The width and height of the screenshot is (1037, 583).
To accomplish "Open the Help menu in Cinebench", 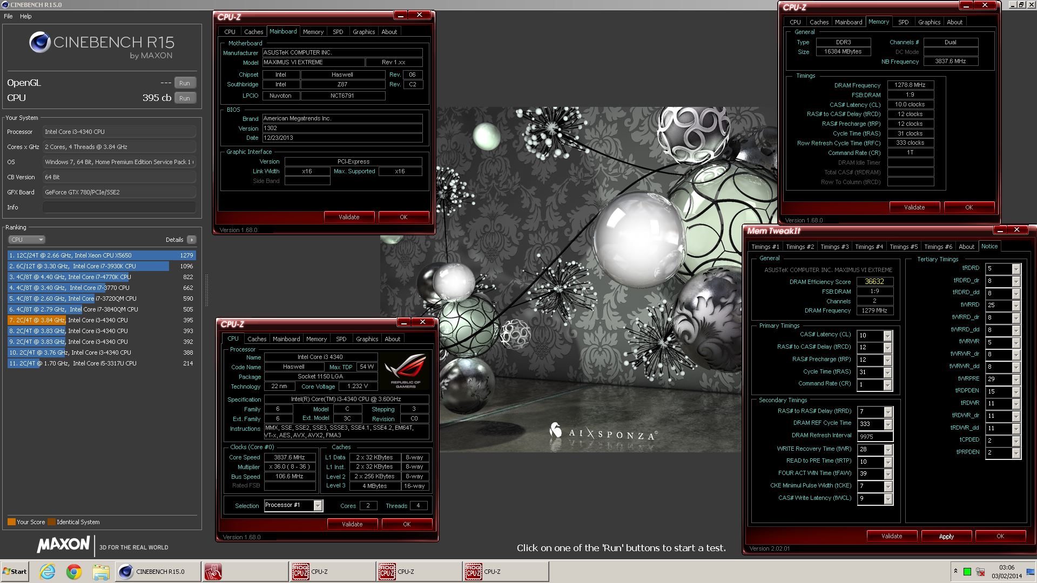I will pyautogui.click(x=26, y=16).
